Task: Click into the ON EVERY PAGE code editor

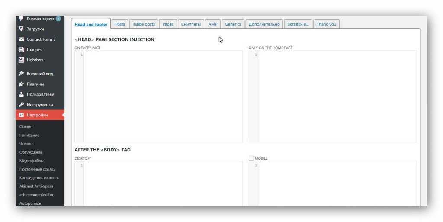Action: (x=163, y=96)
